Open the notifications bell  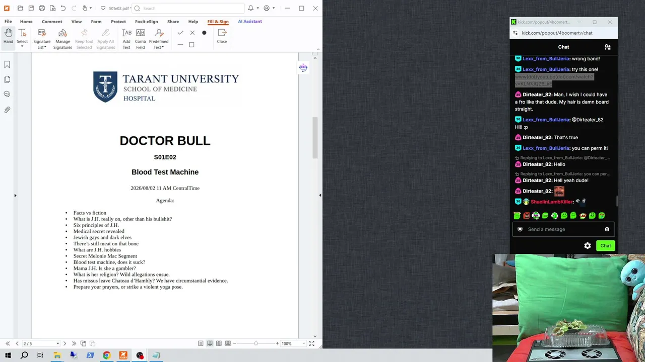pyautogui.click(x=250, y=8)
